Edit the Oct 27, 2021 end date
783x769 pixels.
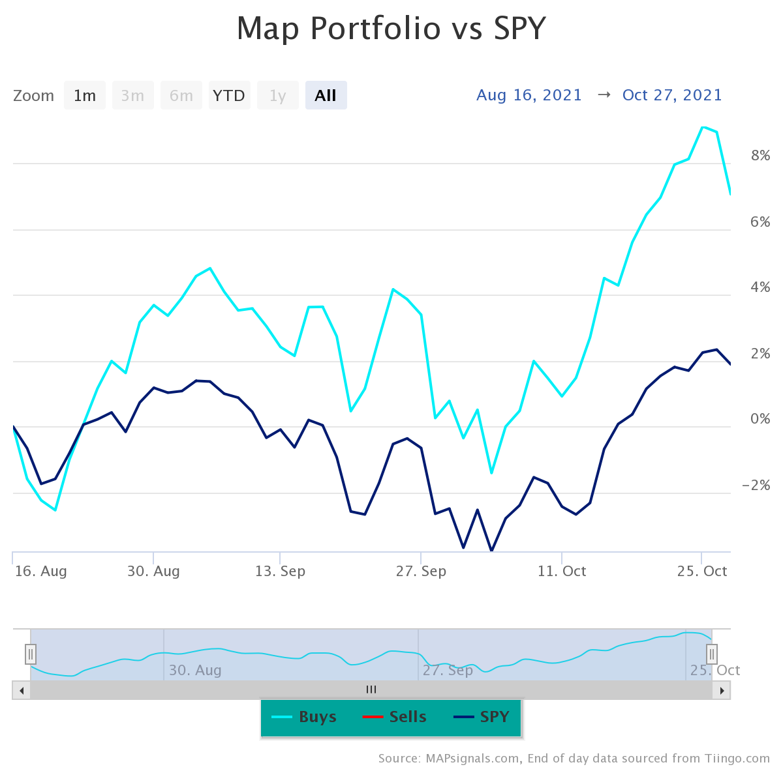672,95
